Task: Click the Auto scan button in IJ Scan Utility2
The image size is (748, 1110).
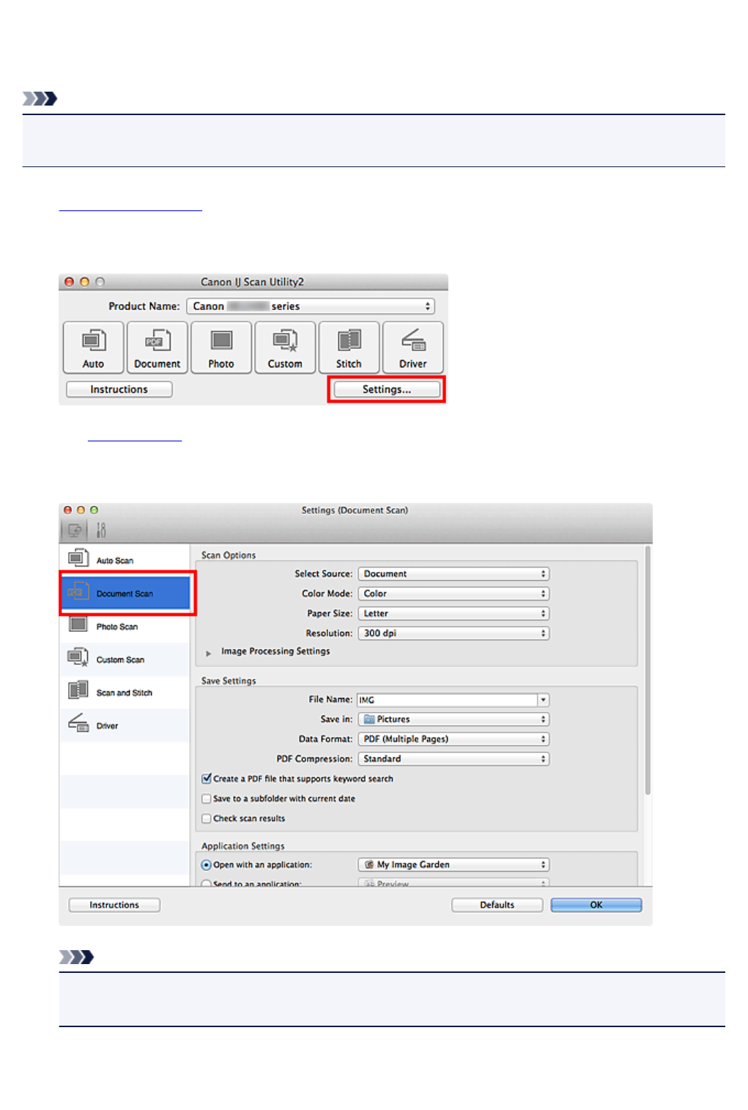Action: 93,348
